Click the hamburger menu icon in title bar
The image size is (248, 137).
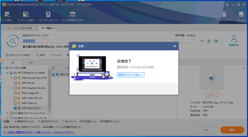tap(227, 4)
